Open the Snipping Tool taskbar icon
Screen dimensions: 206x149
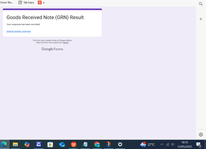point(108,144)
